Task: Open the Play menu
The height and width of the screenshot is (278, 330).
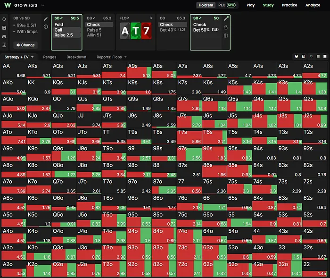Action: pos(250,5)
